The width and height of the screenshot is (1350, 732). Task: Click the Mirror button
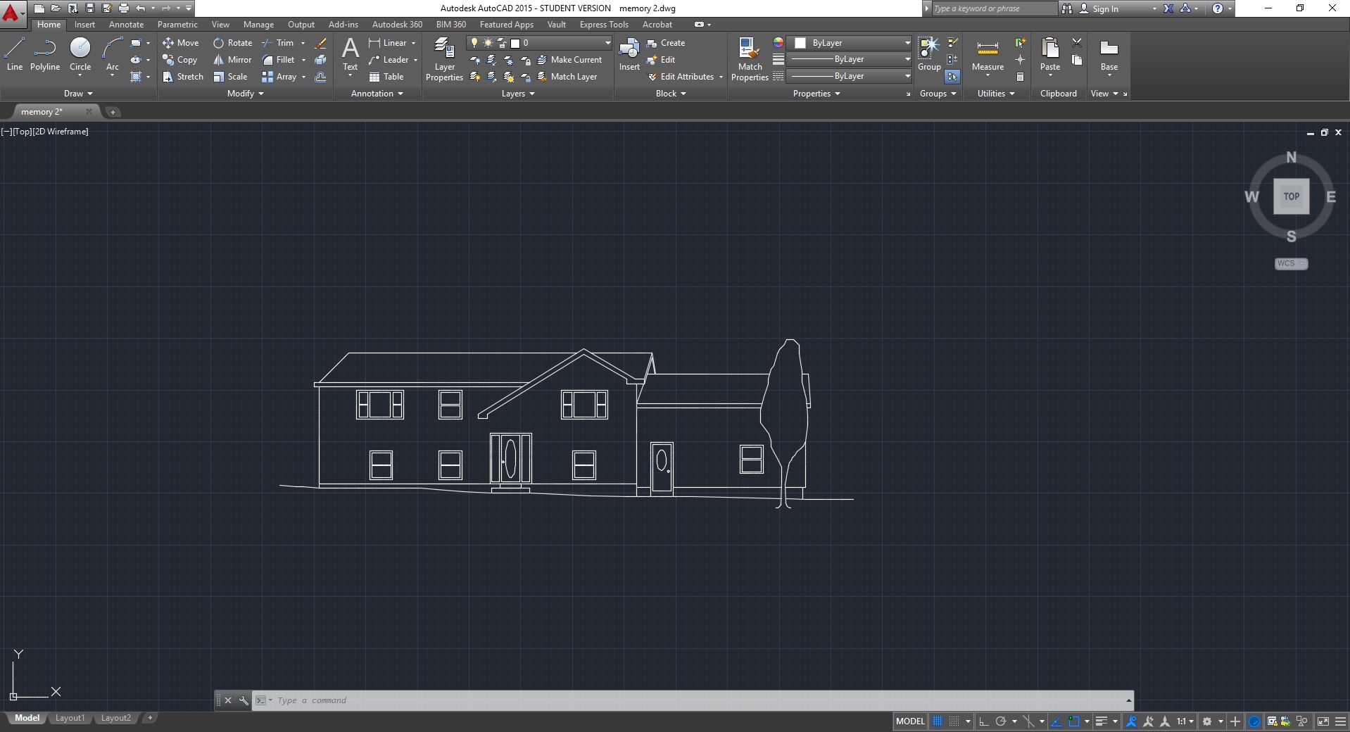(232, 60)
